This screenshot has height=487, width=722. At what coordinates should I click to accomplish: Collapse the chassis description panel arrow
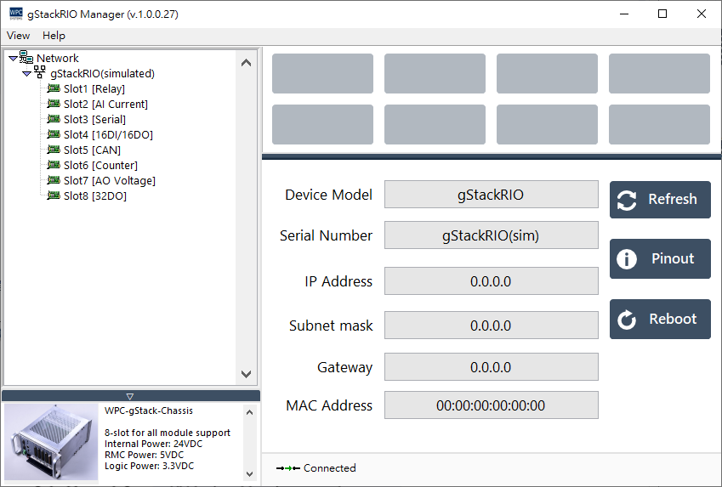coord(130,396)
